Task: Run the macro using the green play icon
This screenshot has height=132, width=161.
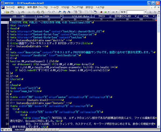Action: coord(106,12)
